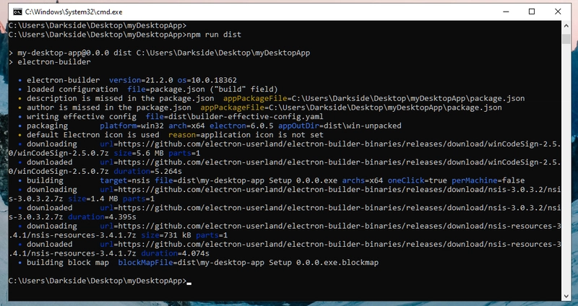The width and height of the screenshot is (578, 306).
Task: Click the 'npm run dist' command text
Action: (x=214, y=35)
